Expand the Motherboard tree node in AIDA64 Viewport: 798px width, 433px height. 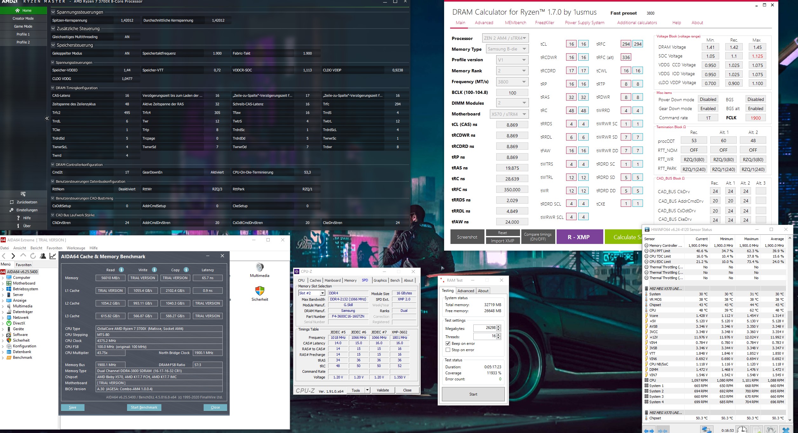[x=3, y=283]
